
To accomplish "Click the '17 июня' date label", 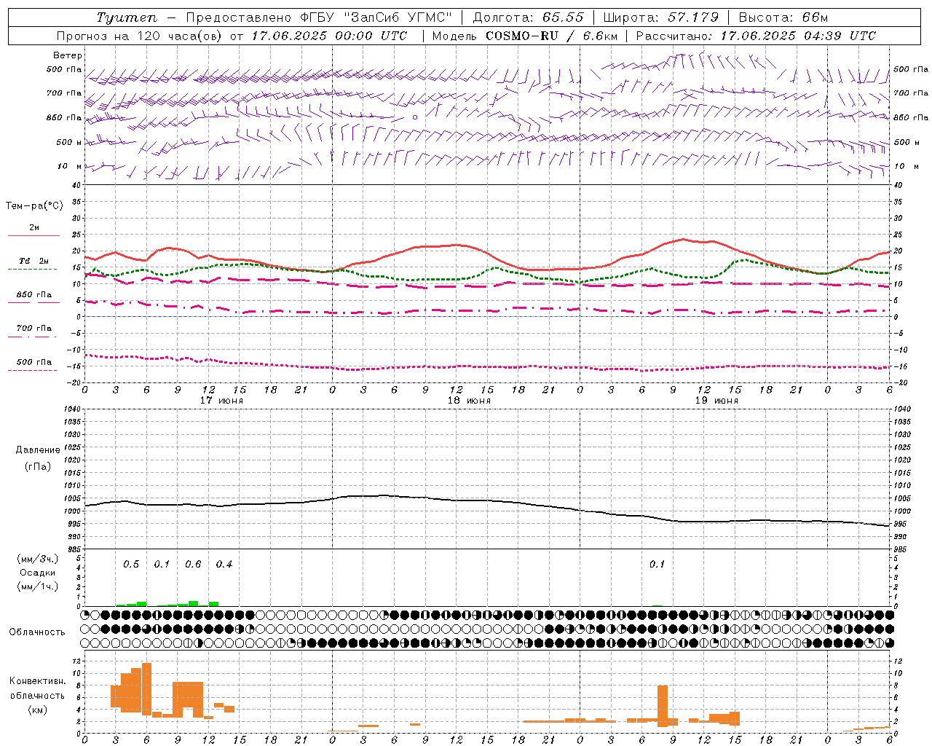I will click(221, 401).
